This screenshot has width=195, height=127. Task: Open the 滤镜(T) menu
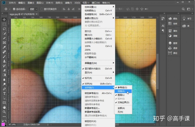coord(69,3)
